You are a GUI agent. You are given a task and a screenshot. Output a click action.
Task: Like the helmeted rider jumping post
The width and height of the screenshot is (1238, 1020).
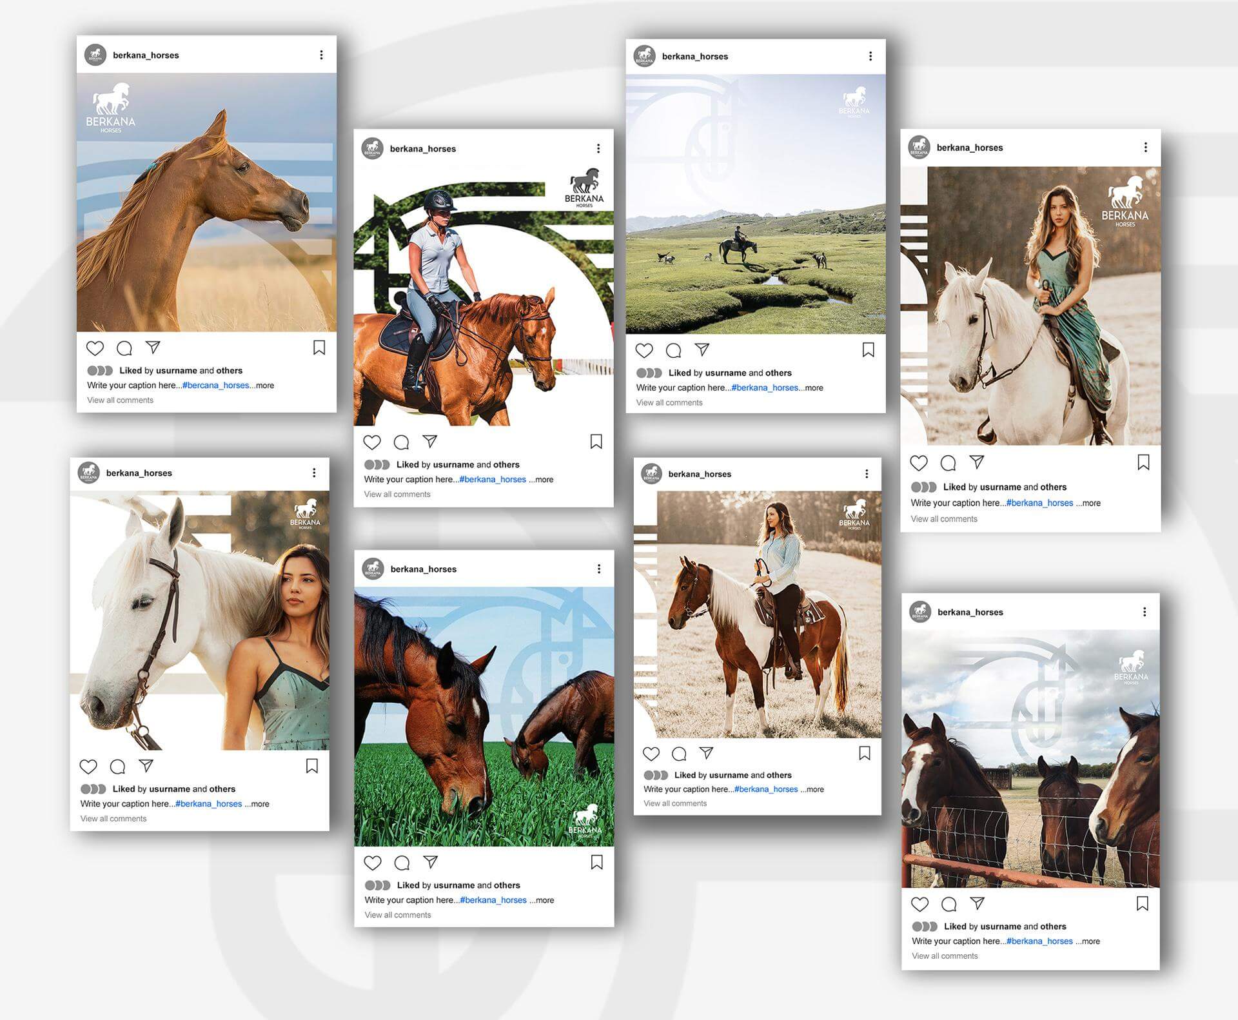[x=372, y=442]
